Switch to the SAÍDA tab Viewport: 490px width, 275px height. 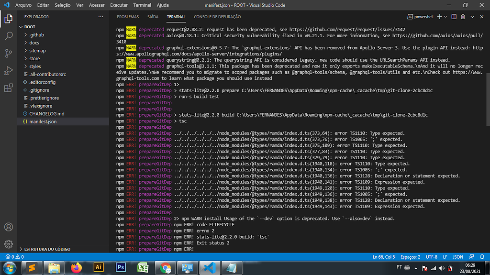153,17
